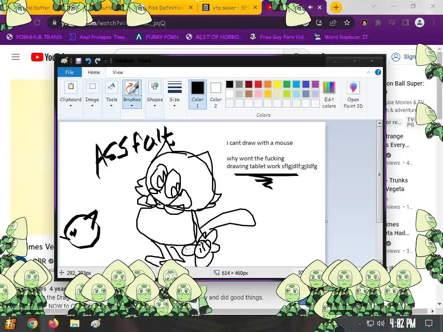Open Firefox from the taskbar
This screenshot has width=443, height=332.
tap(53, 323)
